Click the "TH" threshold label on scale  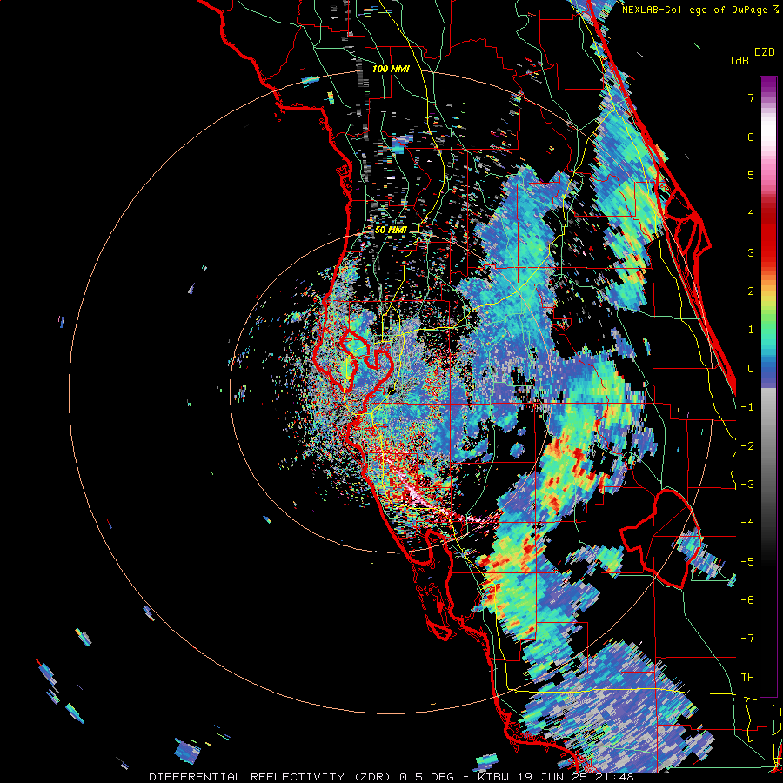[x=747, y=678]
